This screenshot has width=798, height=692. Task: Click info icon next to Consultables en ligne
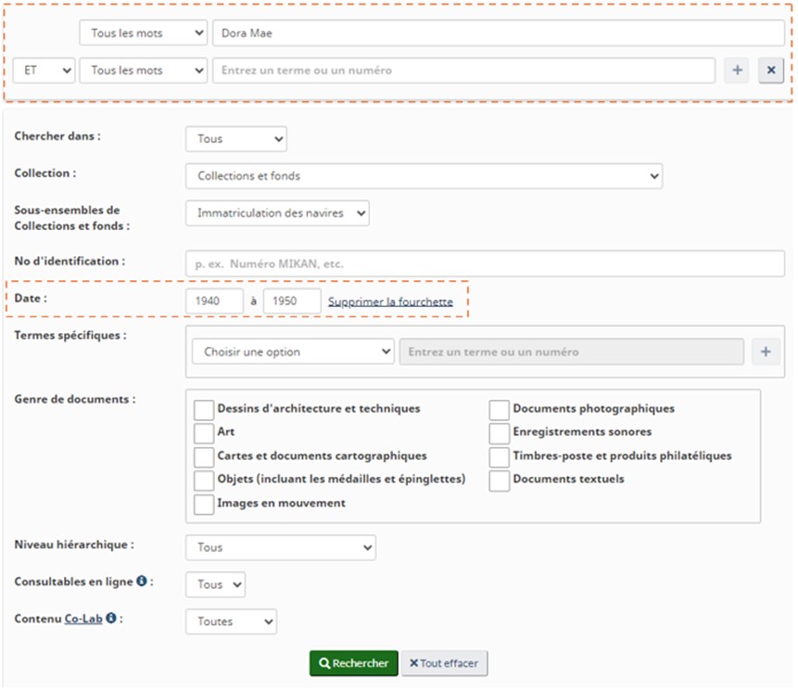coord(142,582)
